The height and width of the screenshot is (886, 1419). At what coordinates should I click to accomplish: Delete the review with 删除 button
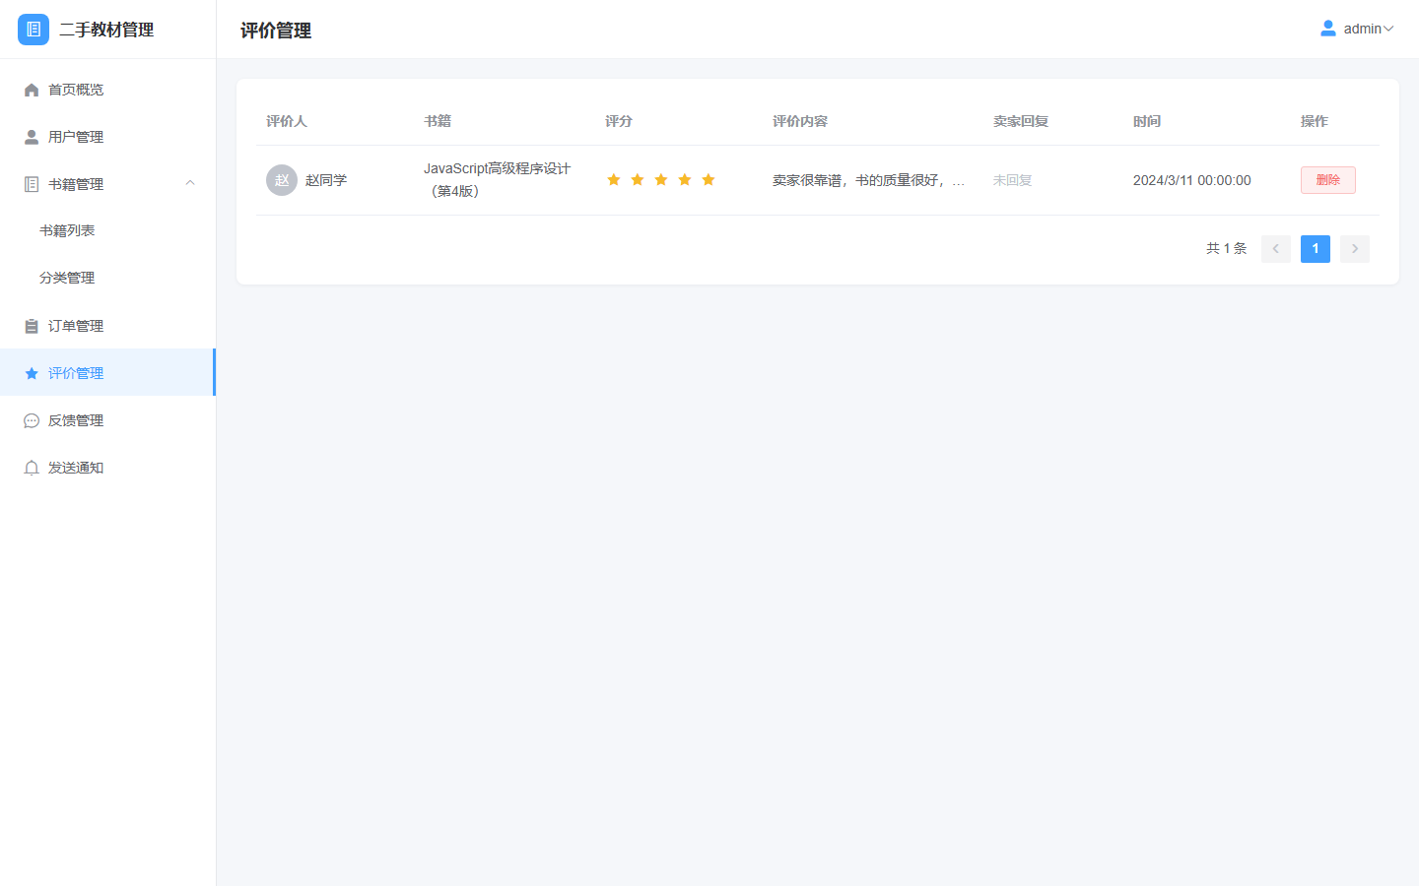click(1328, 180)
